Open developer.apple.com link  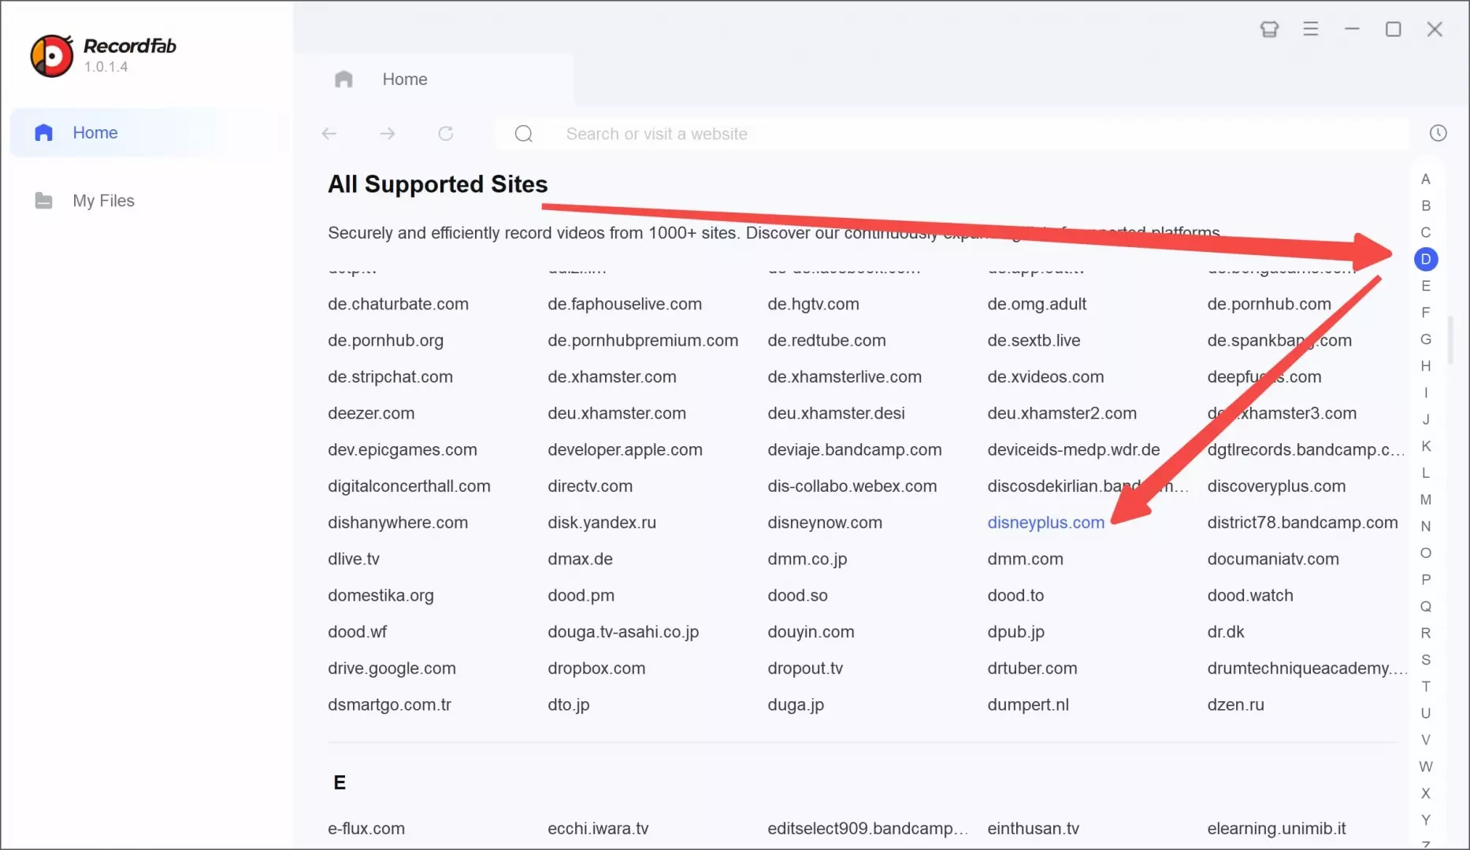click(625, 450)
